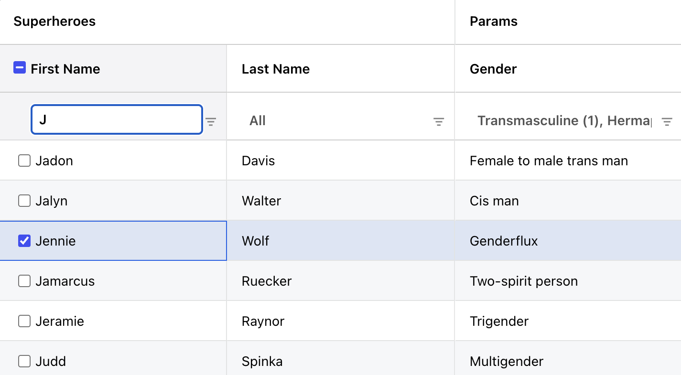Select the highlighted Jennie Wolf row

pyautogui.click(x=113, y=241)
